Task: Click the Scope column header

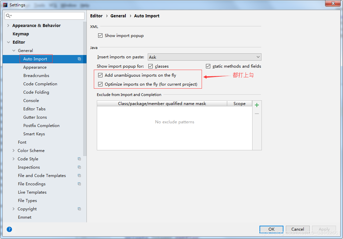Action: click(x=240, y=103)
